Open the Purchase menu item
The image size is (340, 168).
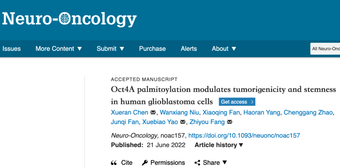(x=152, y=49)
